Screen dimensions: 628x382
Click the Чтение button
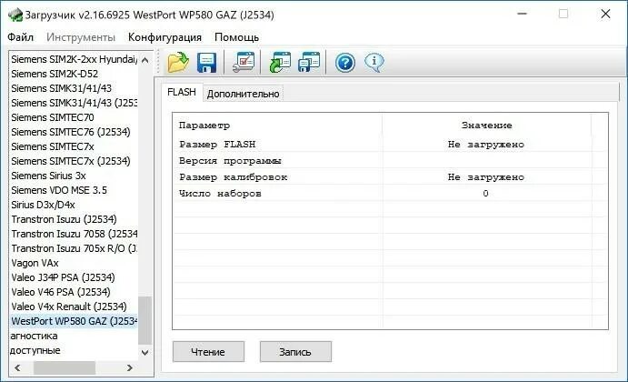(208, 352)
